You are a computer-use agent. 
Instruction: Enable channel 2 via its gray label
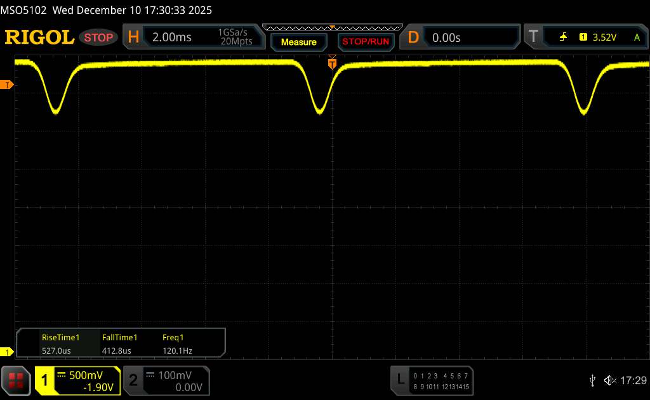click(x=133, y=380)
